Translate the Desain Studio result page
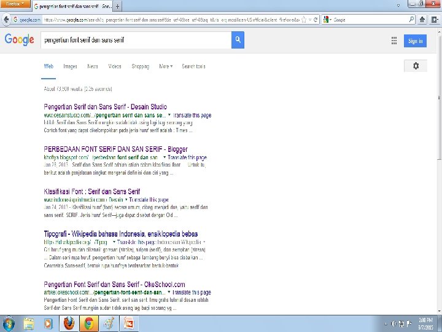This screenshot has width=442, height=332. click(x=192, y=115)
